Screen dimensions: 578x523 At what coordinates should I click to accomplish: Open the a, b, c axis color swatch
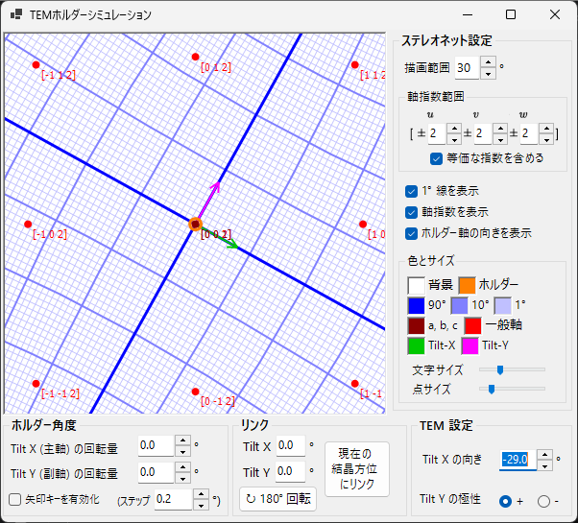click(x=416, y=326)
